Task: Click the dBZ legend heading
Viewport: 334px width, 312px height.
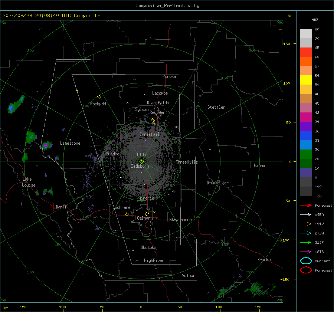Action: coord(315,20)
